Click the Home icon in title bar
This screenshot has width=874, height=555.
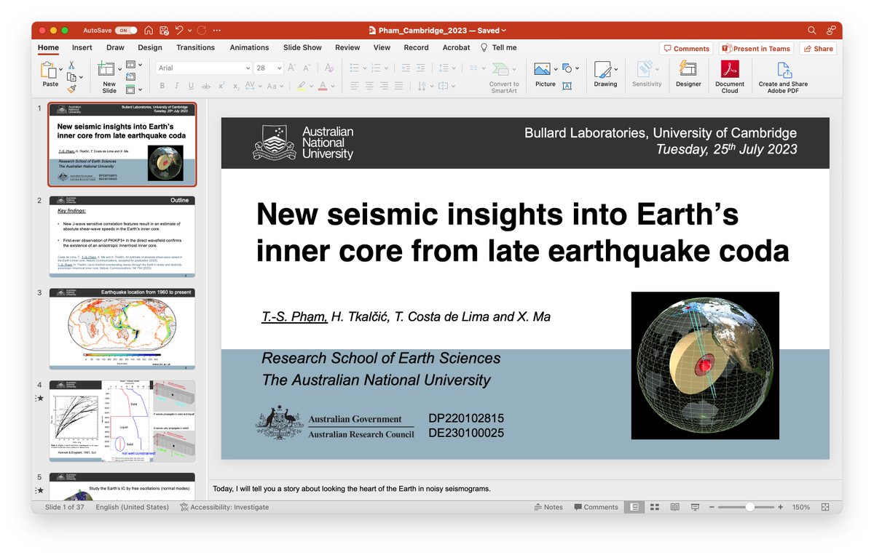pos(149,31)
